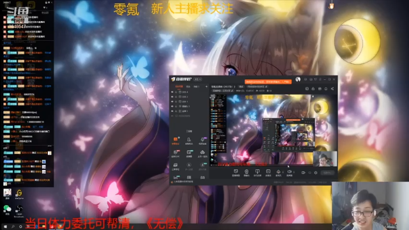Image resolution: width=409 pixels, height=230 pixels.
Task: Mute the speaker in the bottom toolbar
Action: 289,172
